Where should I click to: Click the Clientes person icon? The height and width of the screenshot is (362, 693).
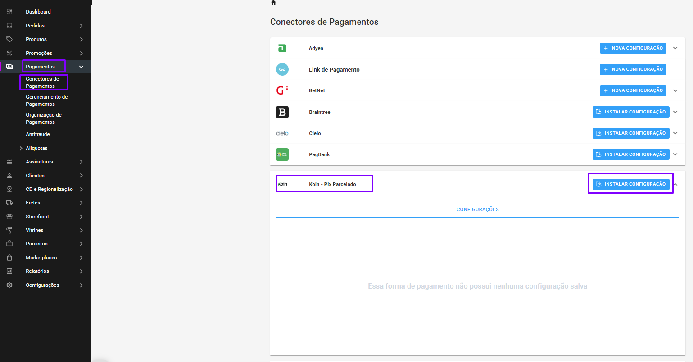9,176
